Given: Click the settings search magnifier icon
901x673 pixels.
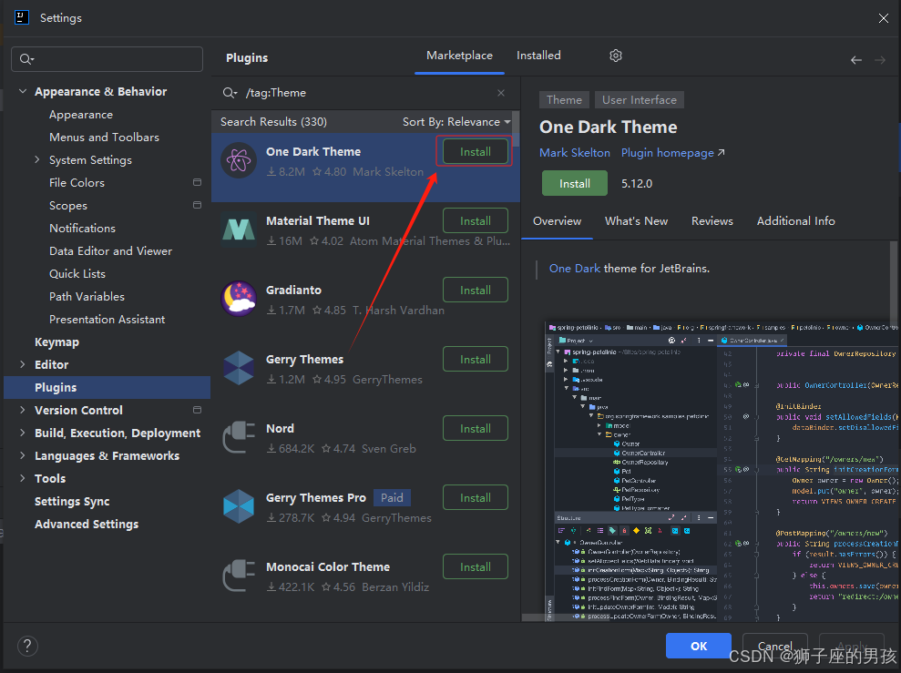Looking at the screenshot, I should (x=26, y=59).
